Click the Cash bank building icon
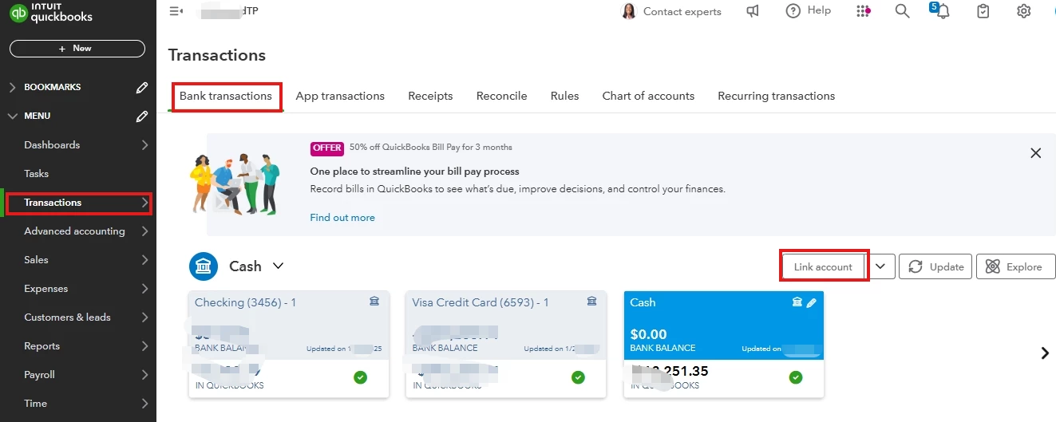 point(204,266)
